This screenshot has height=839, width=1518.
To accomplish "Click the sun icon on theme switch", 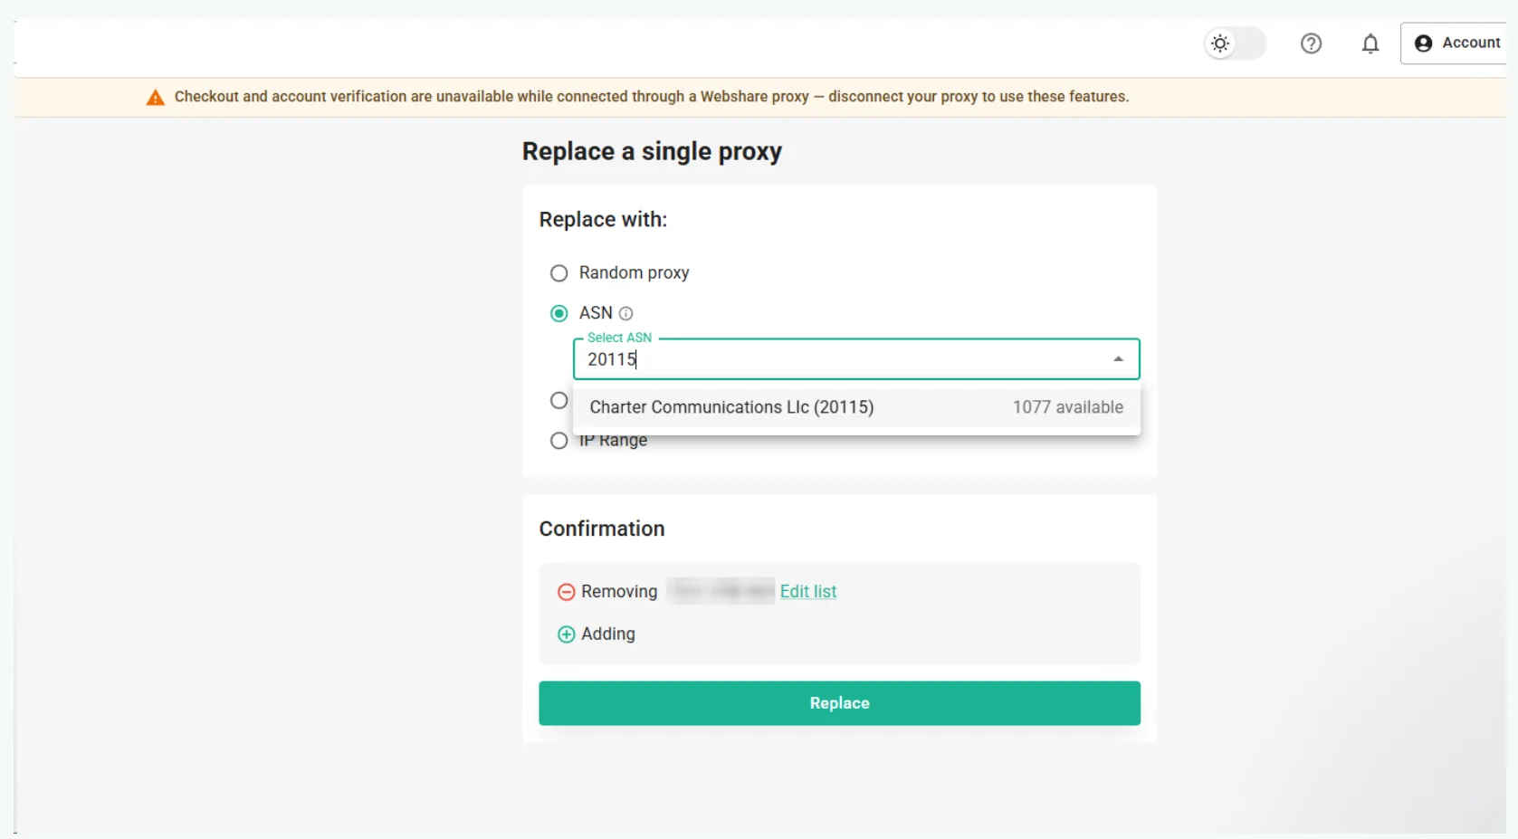I will click(1220, 43).
